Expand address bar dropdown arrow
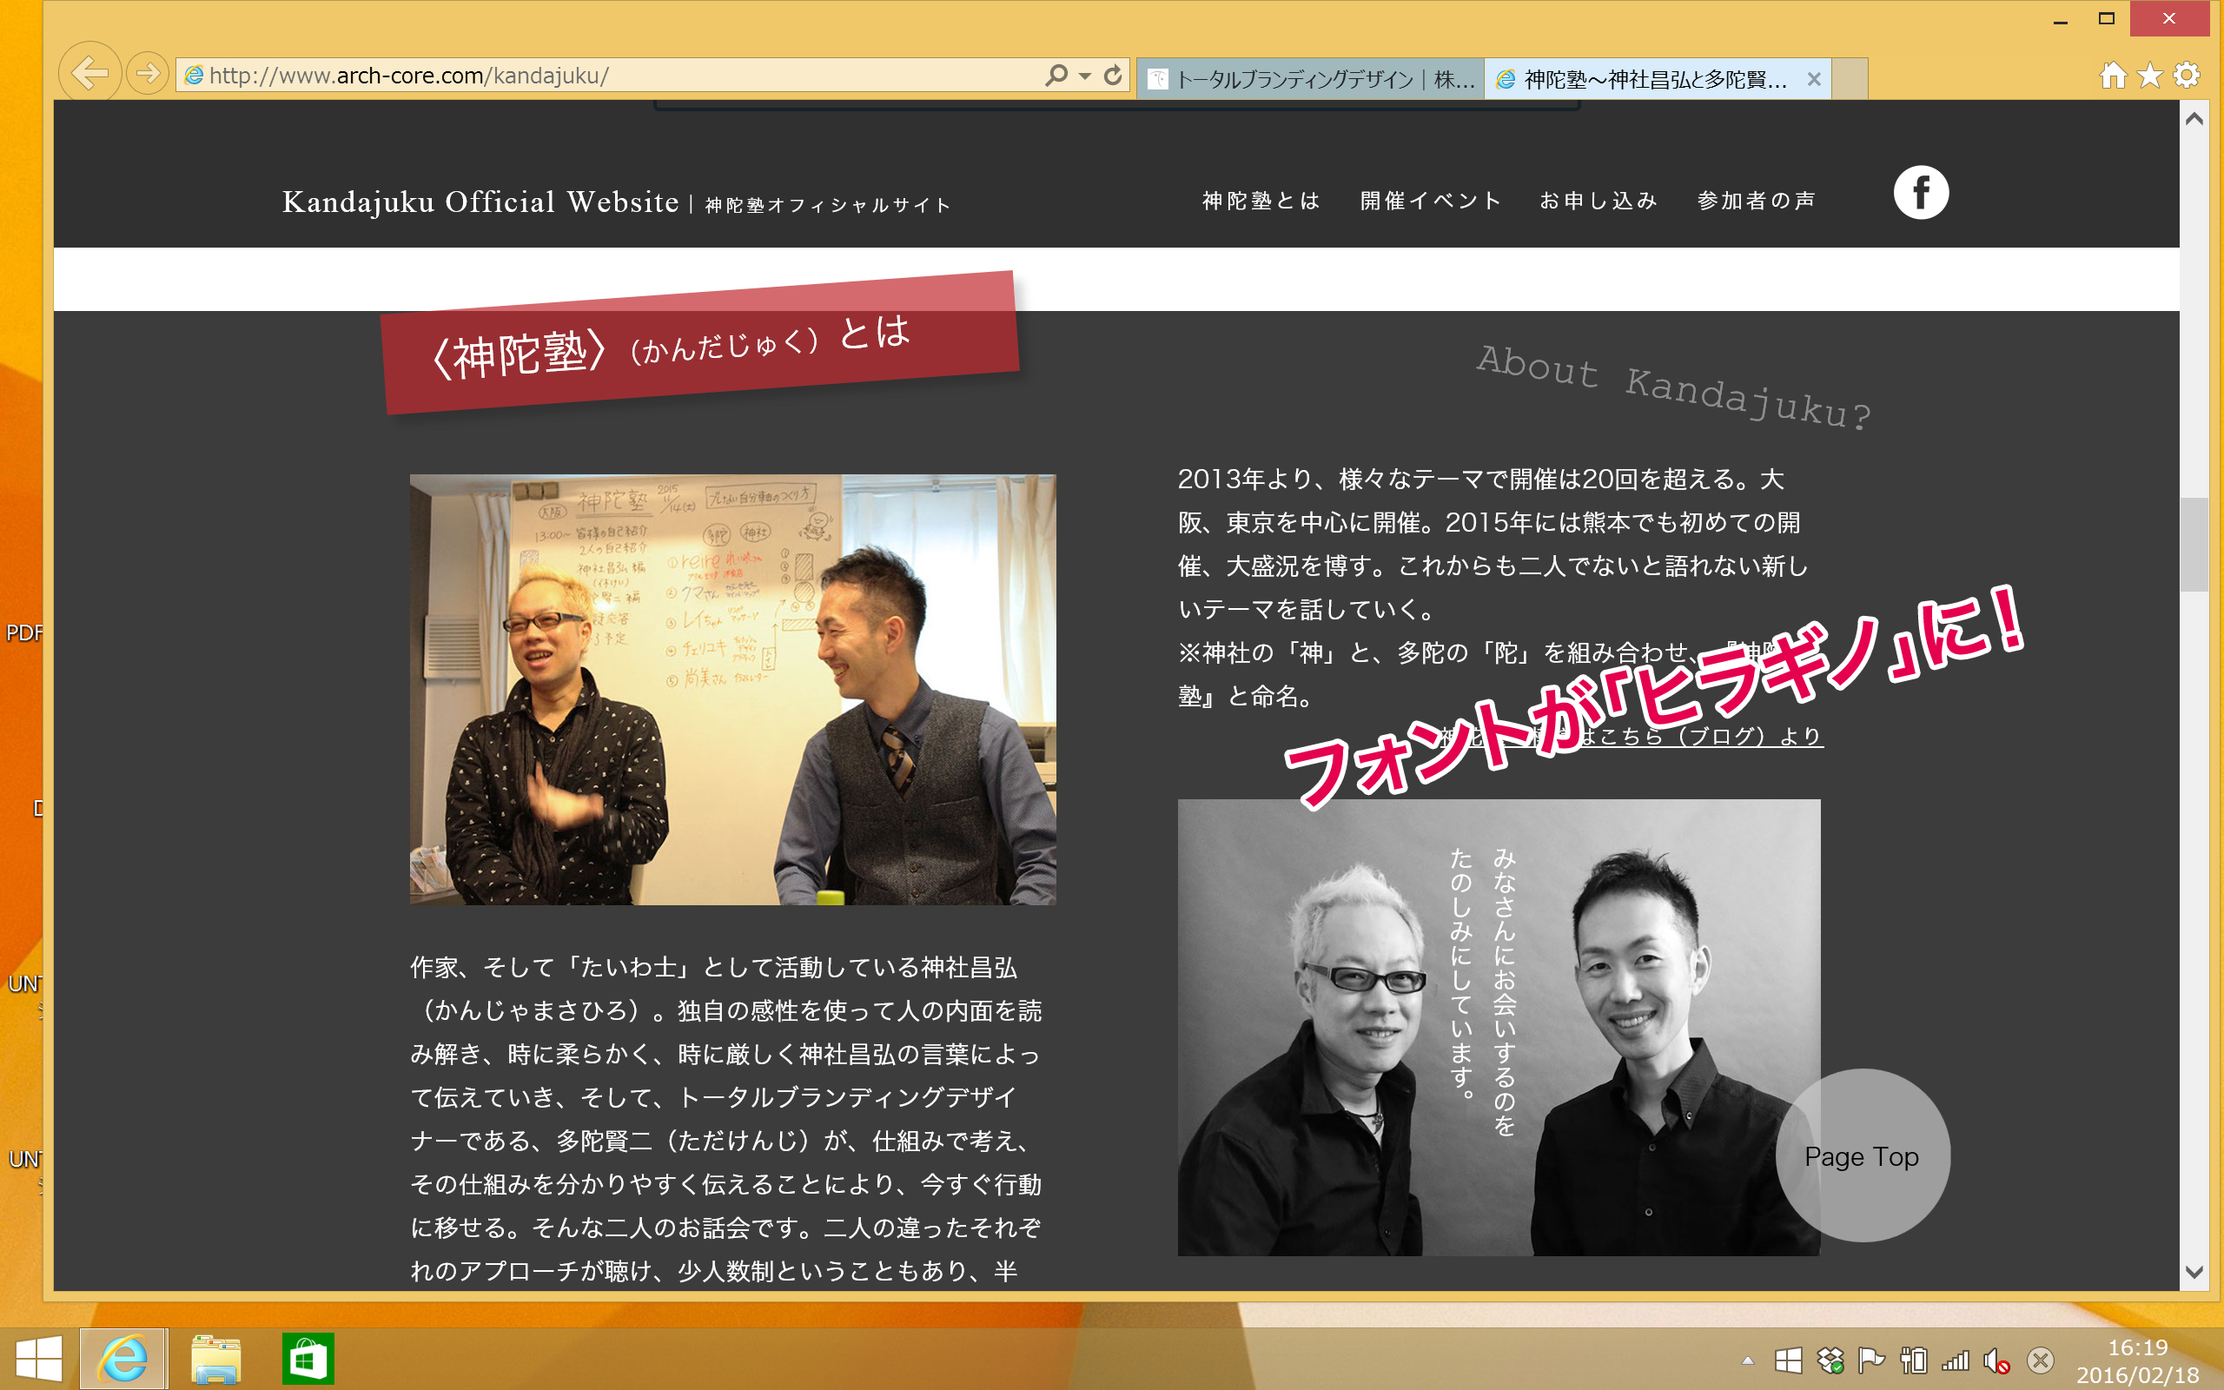2224x1390 pixels. 1084,76
